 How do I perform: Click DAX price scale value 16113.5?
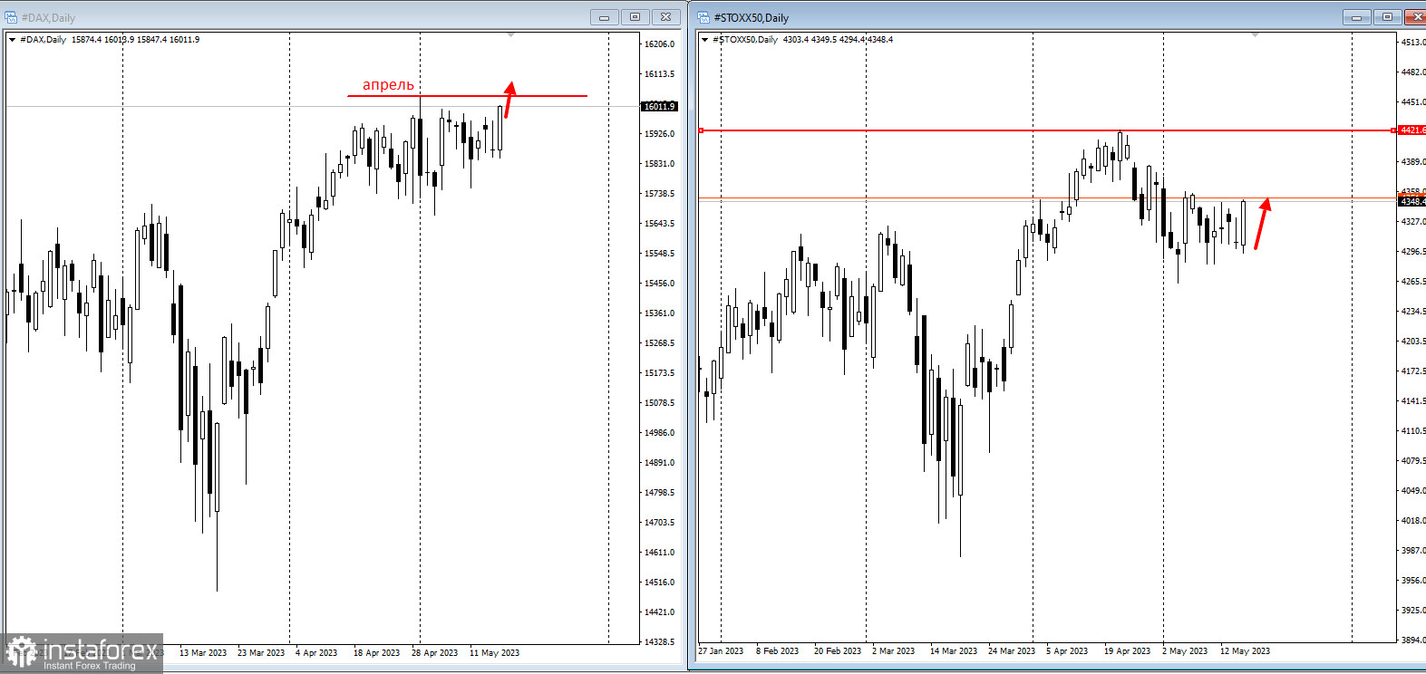pyautogui.click(x=659, y=74)
